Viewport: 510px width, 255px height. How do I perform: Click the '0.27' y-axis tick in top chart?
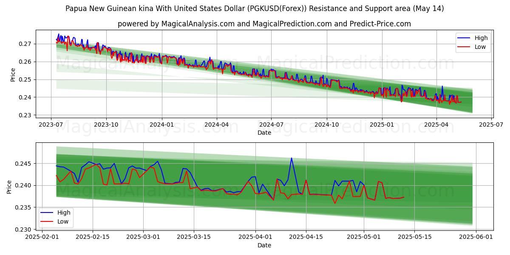(x=25, y=44)
